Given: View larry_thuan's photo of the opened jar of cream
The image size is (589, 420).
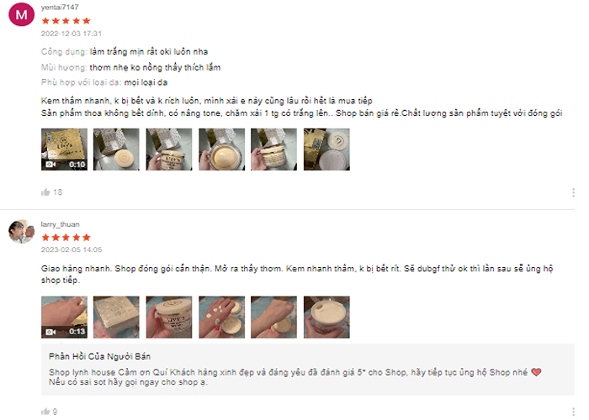Looking at the screenshot, I should pos(326,317).
